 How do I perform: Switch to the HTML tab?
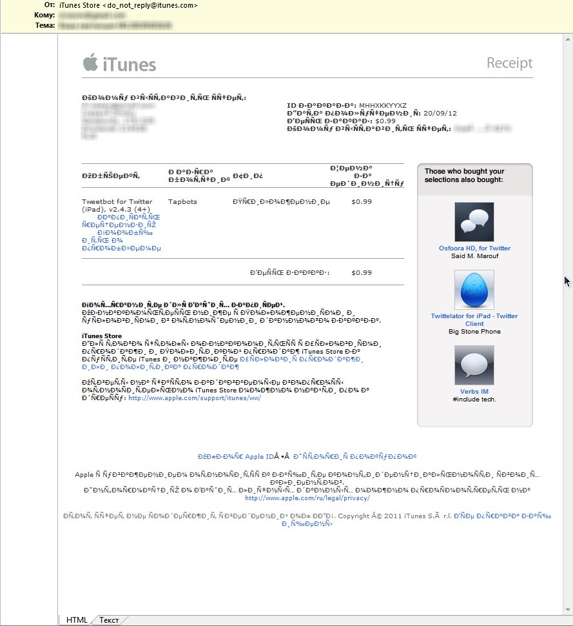[x=77, y=620]
